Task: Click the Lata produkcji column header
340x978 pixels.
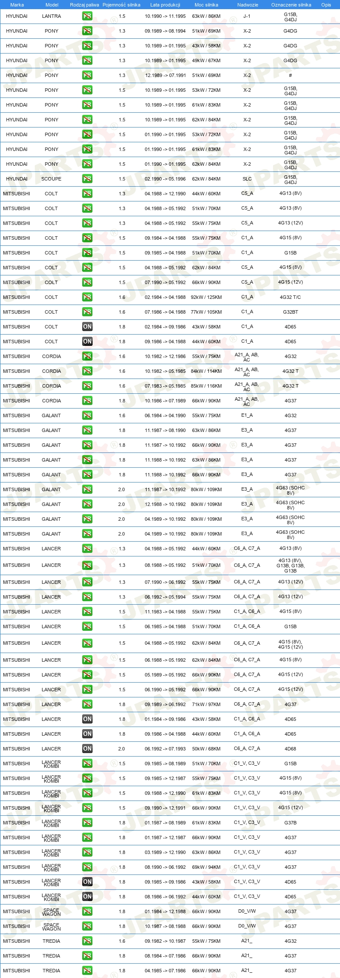Action: (165, 5)
